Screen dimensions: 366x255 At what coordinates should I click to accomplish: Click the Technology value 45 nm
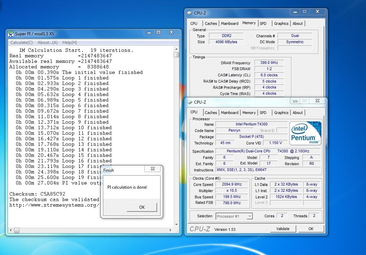[225, 143]
